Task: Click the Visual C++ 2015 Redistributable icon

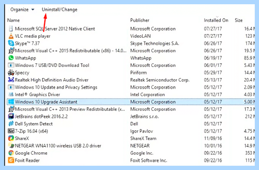Action: coord(11,50)
